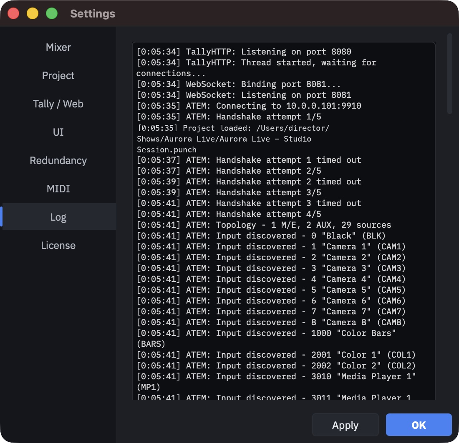This screenshot has width=459, height=443.
Task: Click log entry for "Camera 1" (CAM1)
Action: [271, 246]
